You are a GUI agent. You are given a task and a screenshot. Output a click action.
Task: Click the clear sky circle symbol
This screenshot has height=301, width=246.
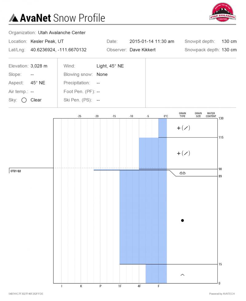point(24,100)
